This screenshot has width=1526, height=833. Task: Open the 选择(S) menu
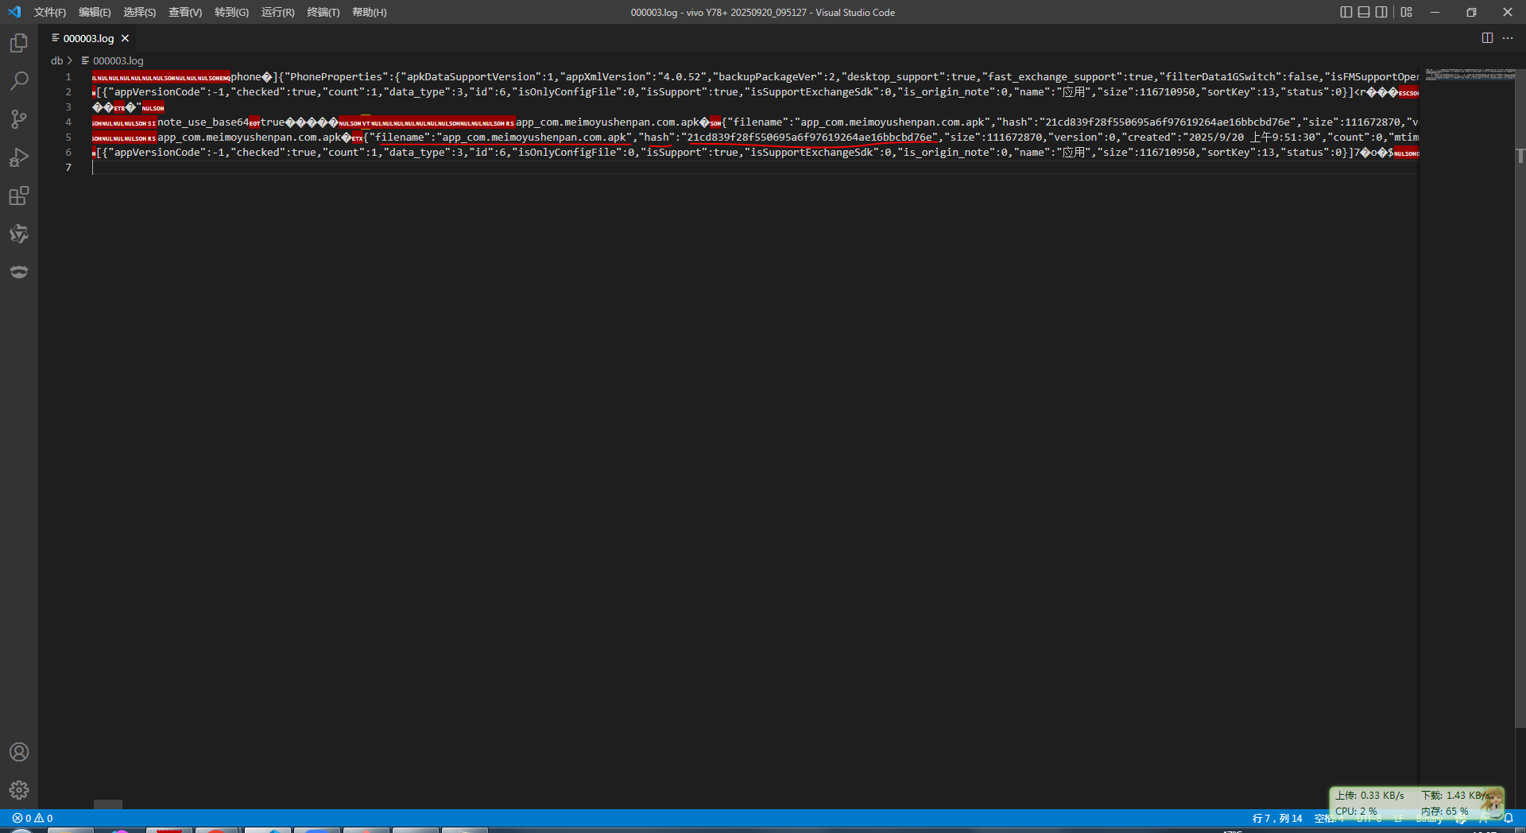[140, 12]
